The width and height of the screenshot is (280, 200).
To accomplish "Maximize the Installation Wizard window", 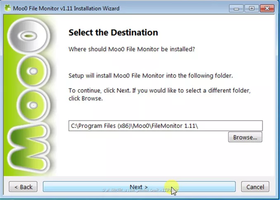I will [x=252, y=8].
